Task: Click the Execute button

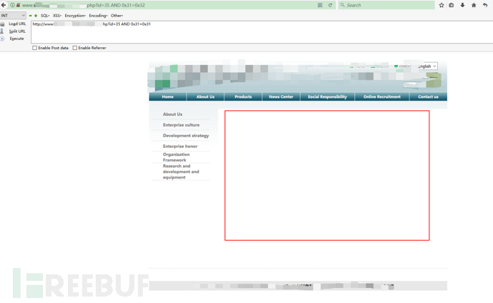Action: coord(16,39)
